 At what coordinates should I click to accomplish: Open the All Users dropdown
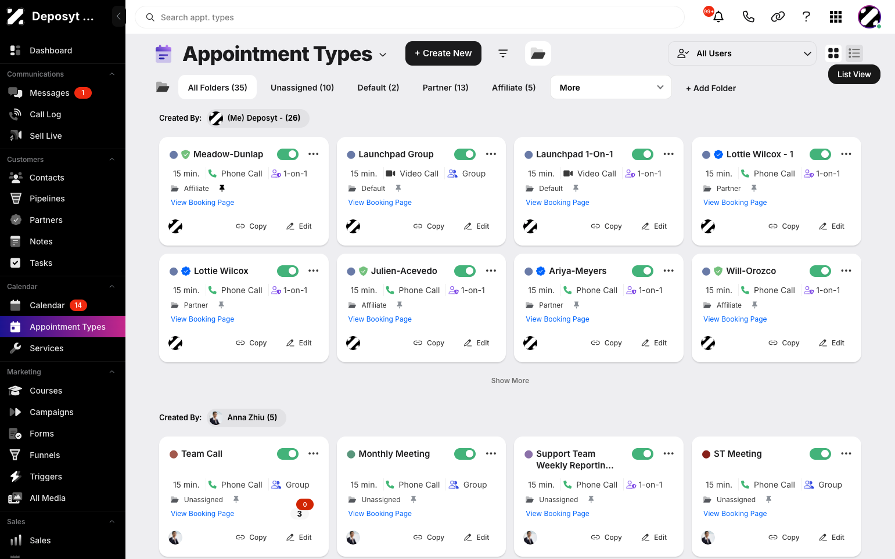pyautogui.click(x=742, y=53)
